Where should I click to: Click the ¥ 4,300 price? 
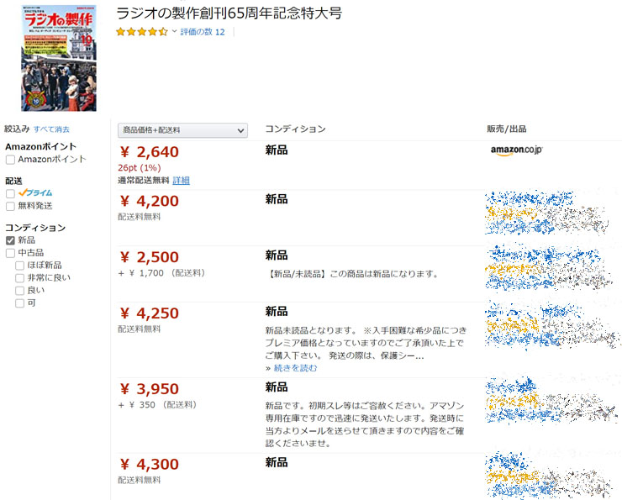(150, 465)
